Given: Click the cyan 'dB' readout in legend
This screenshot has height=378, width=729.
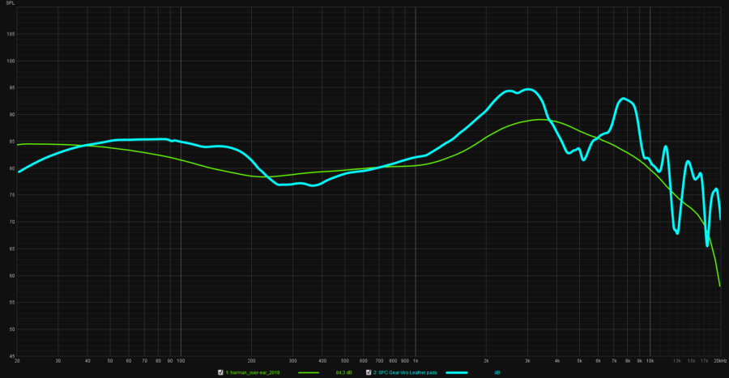Looking at the screenshot, I should pos(497,372).
